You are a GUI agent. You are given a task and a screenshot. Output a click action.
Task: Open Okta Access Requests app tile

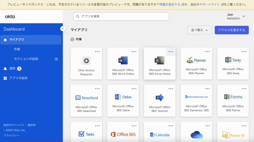tap(86, 64)
